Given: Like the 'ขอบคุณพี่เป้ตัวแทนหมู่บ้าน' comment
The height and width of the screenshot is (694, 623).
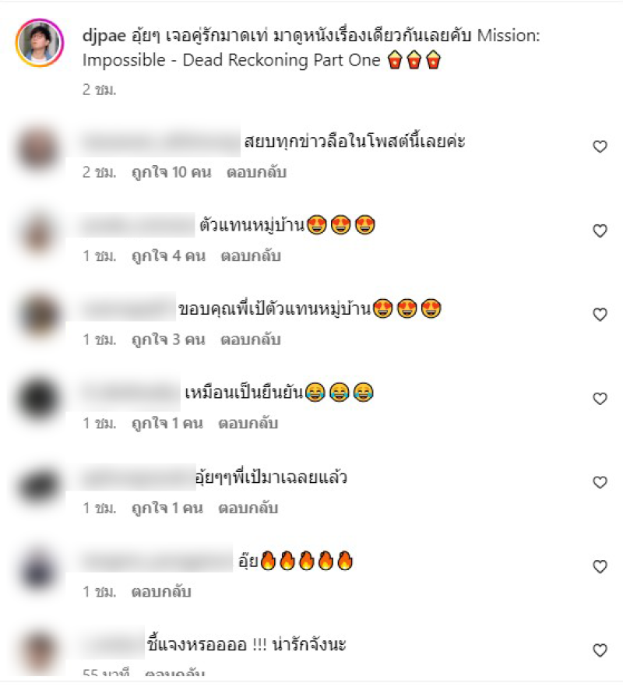Looking at the screenshot, I should 600,314.
